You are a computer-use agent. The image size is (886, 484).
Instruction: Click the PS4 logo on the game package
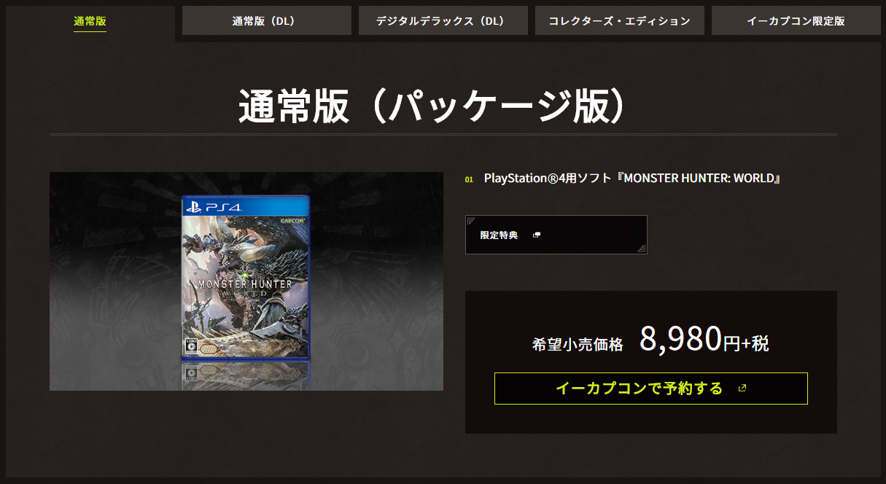(x=213, y=207)
